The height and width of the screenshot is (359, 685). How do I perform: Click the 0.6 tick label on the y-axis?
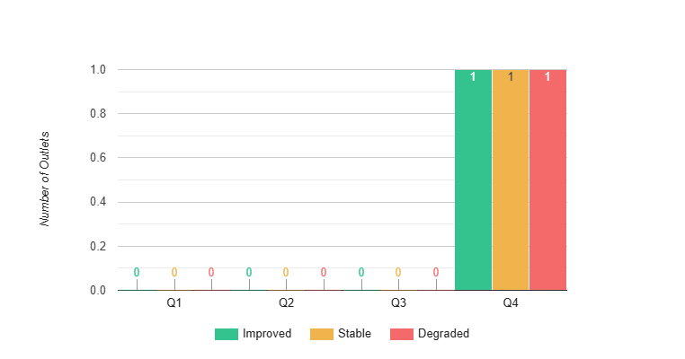[x=99, y=158]
